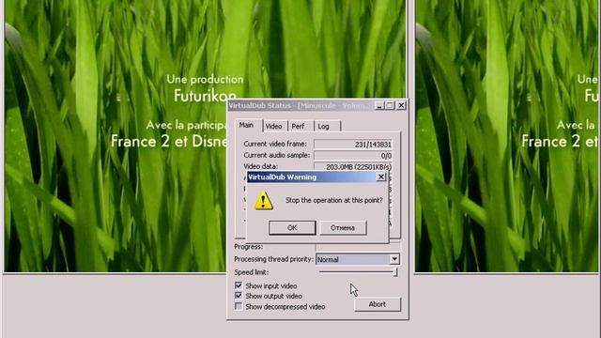Click the Отмена cancel button
Viewport: 601px width, 338px height.
343,227
